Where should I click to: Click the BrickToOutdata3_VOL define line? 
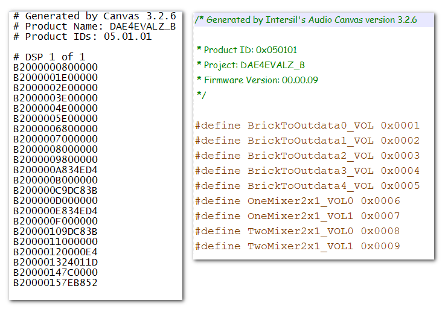(307, 171)
